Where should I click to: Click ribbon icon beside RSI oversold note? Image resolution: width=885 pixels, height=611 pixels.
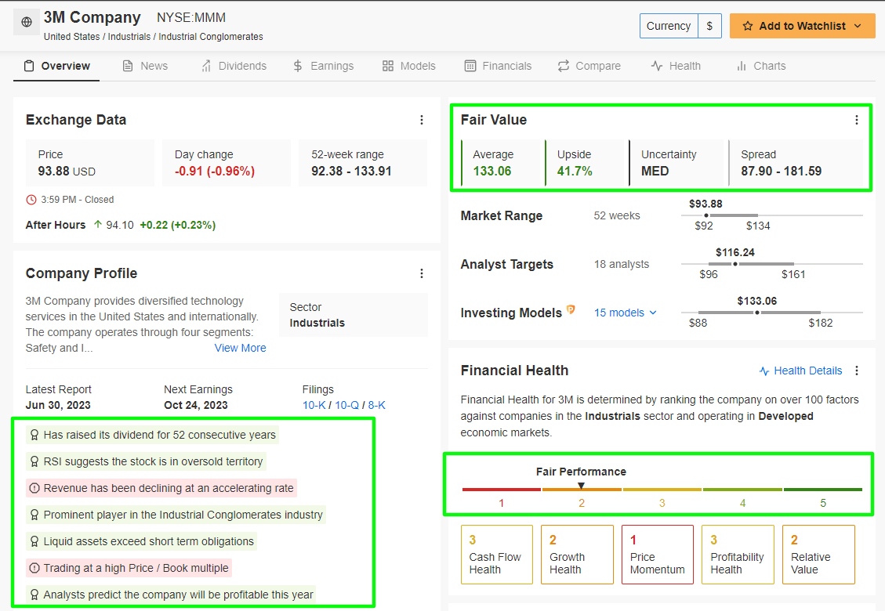point(34,461)
